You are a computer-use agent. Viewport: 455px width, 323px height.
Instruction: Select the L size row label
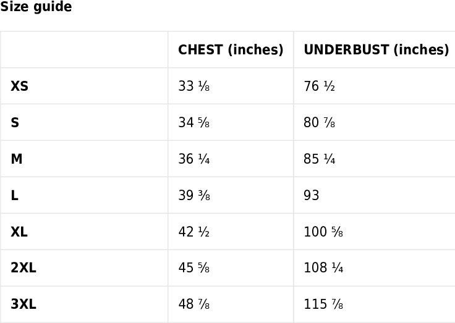click(14, 195)
